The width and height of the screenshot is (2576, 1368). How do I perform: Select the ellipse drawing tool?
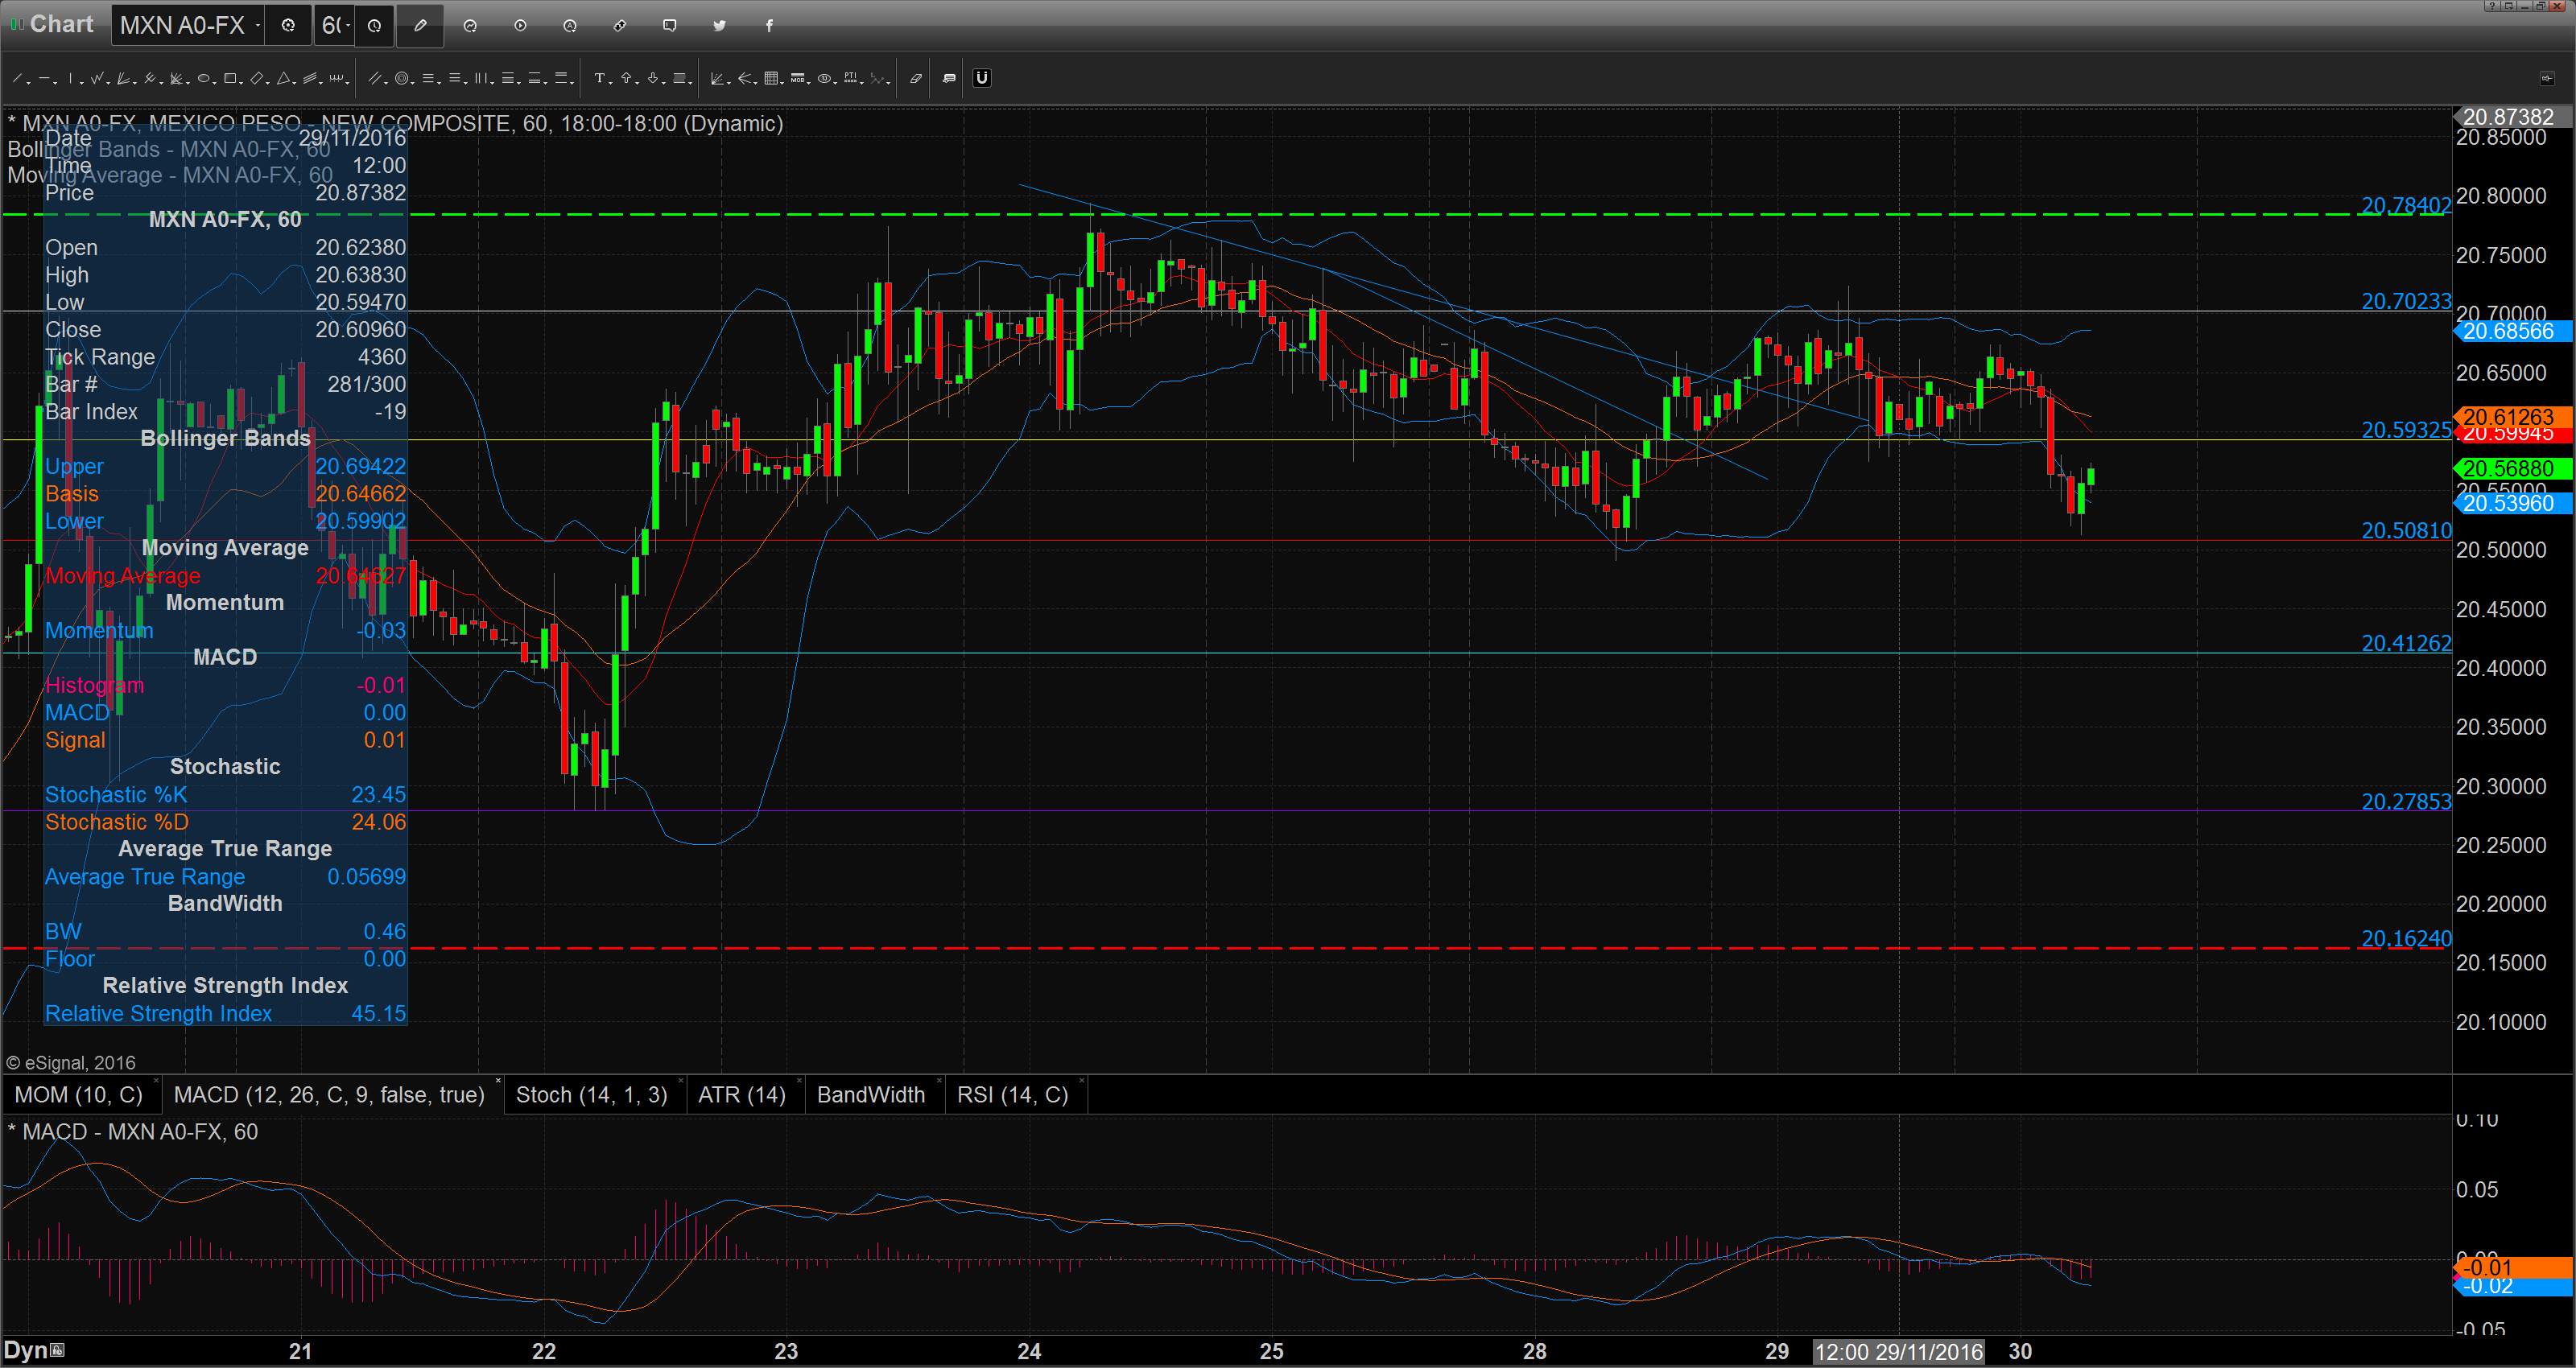[x=203, y=78]
